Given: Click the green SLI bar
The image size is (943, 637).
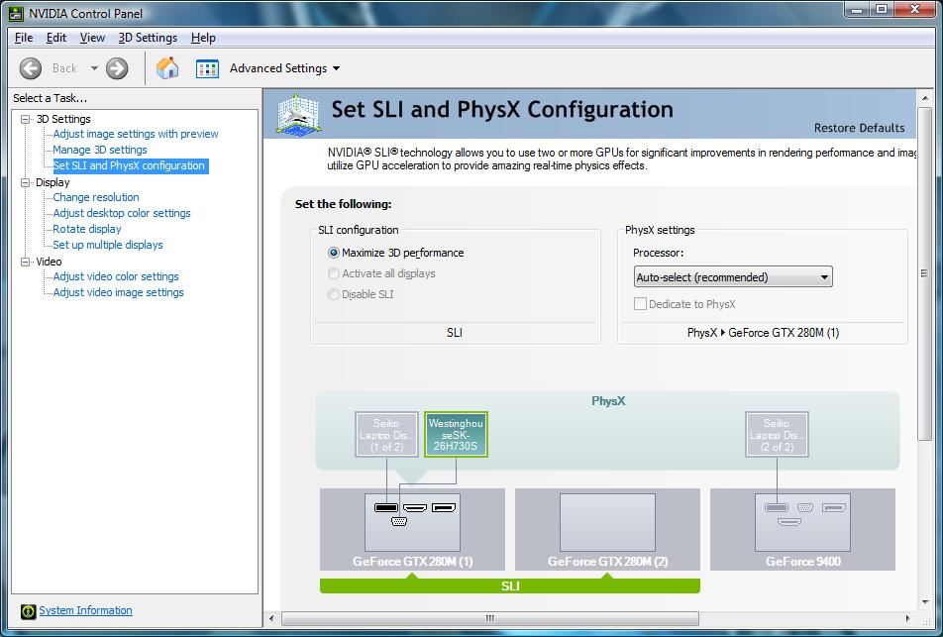Looking at the screenshot, I should click(x=510, y=585).
